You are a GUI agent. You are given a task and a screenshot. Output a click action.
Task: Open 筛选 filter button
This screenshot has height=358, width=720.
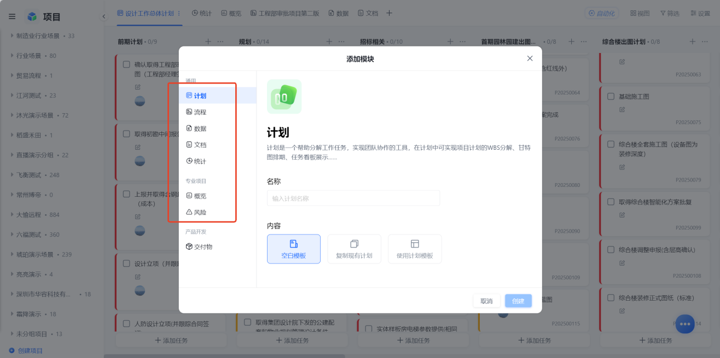[670, 13]
